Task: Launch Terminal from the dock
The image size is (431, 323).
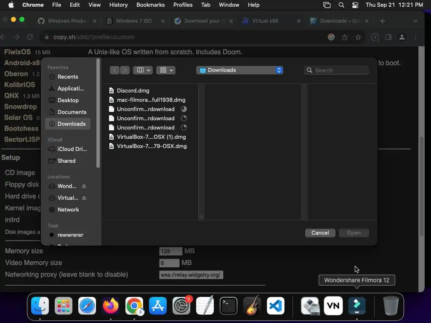Action: point(229,306)
